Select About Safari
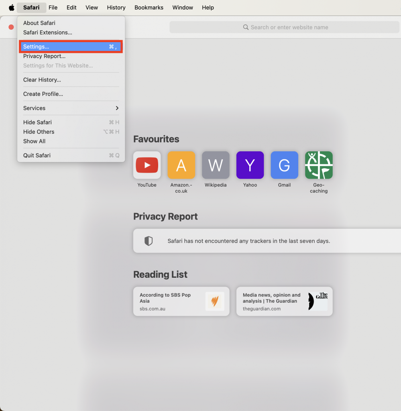This screenshot has width=401, height=411. [x=71, y=23]
